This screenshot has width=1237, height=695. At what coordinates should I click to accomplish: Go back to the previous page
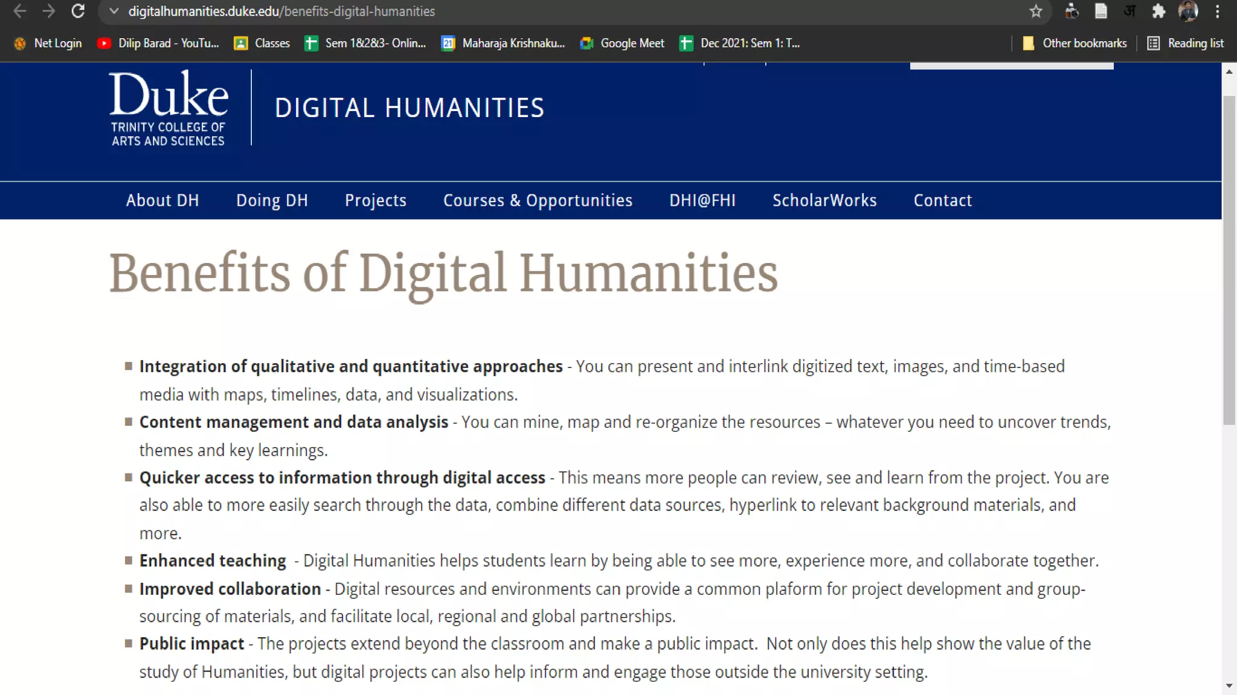pyautogui.click(x=19, y=11)
